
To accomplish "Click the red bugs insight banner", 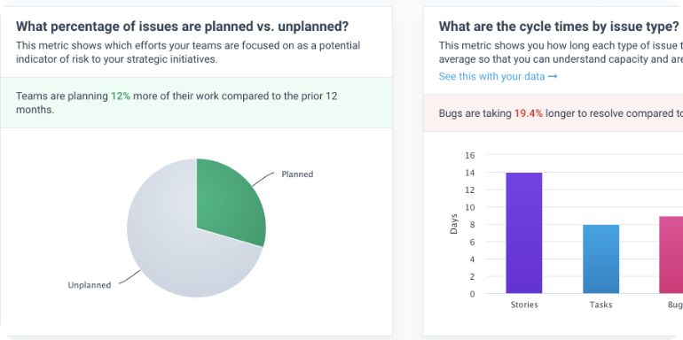I will pyautogui.click(x=553, y=113).
